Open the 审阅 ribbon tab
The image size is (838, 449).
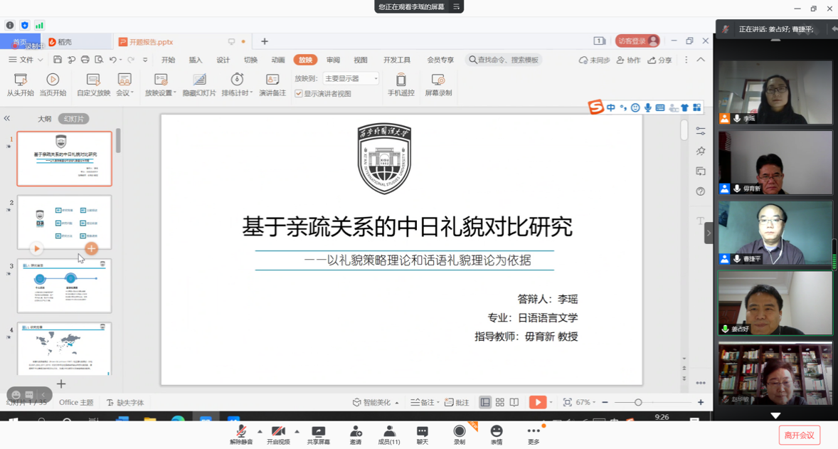coord(333,60)
